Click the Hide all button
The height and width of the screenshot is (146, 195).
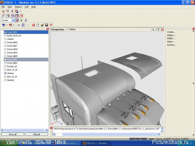pos(36,134)
